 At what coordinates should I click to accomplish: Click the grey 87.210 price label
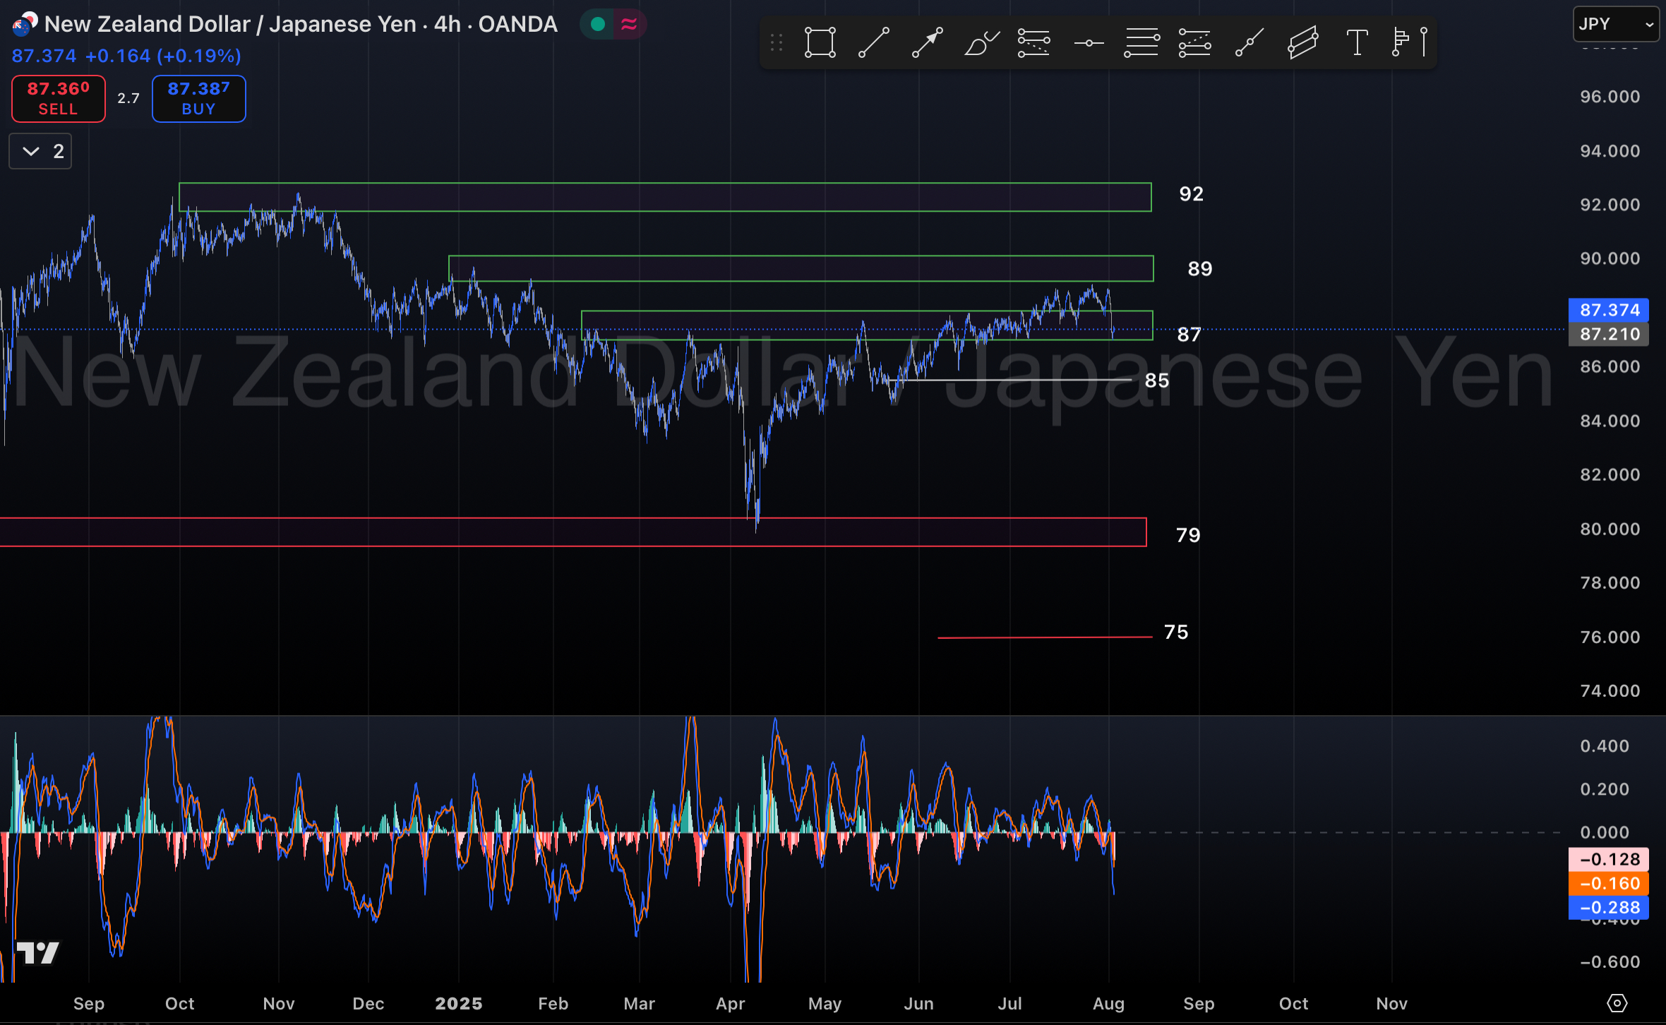[x=1609, y=333]
